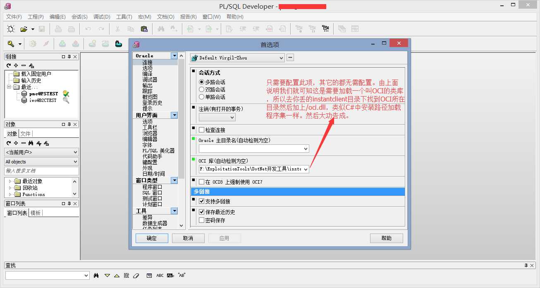Switch to the 文件 tab in 对象 panel
Screen dimensions: 540x288
tap(26, 134)
